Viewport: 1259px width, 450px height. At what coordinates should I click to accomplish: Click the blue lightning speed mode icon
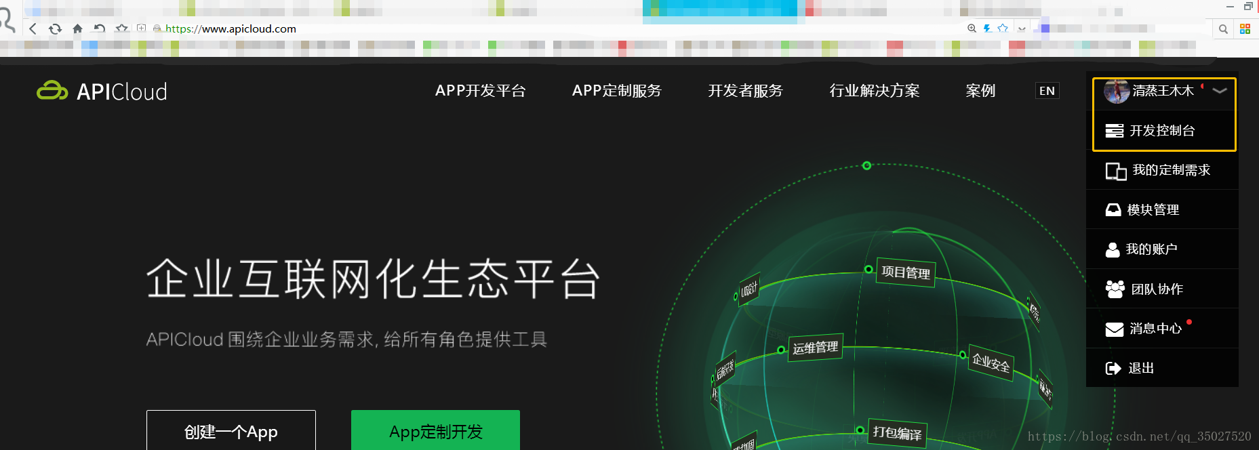click(x=987, y=28)
